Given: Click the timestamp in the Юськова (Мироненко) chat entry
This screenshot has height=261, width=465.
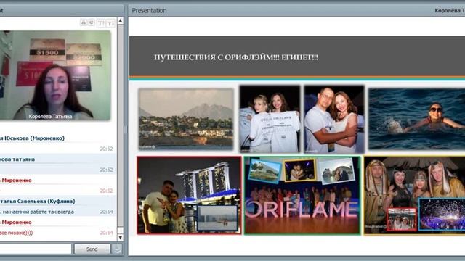Looking at the screenshot, I should click(x=106, y=149).
